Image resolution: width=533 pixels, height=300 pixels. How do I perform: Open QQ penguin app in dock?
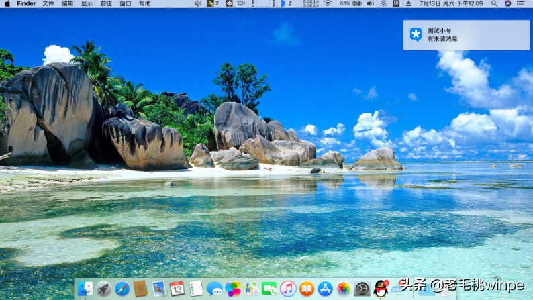pyautogui.click(x=381, y=289)
